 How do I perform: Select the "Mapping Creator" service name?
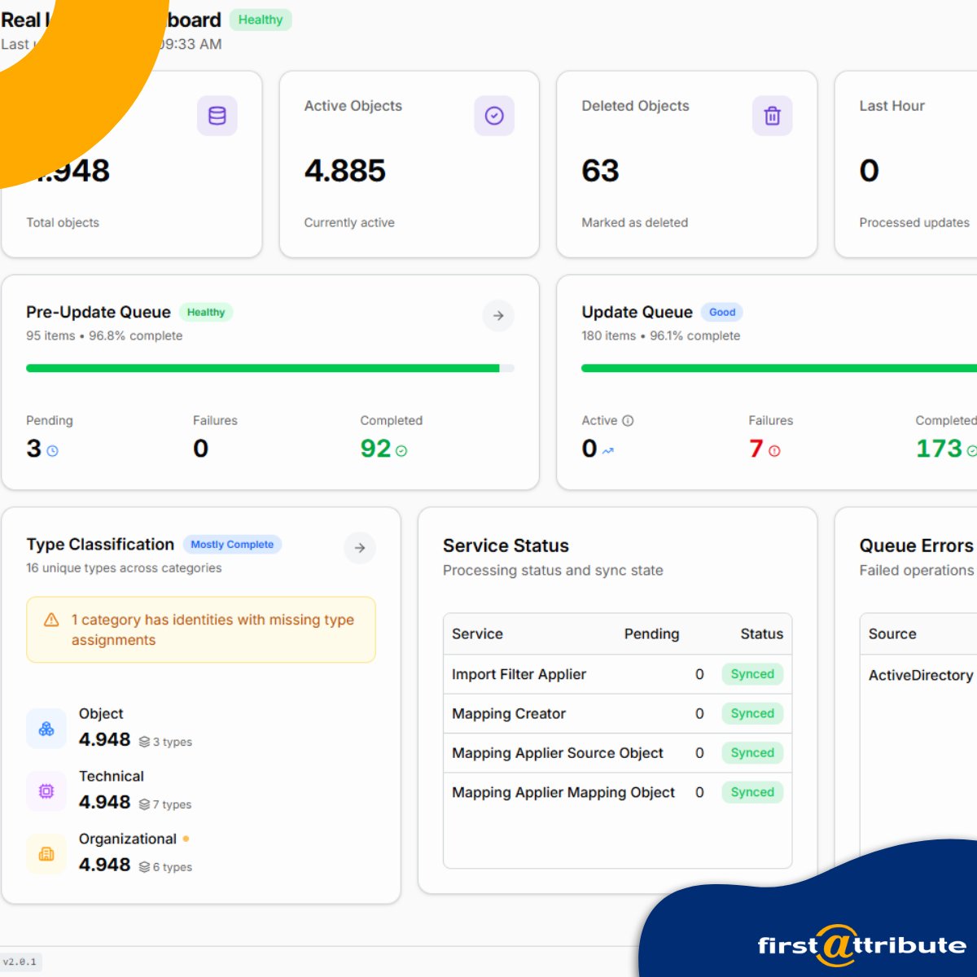509,714
